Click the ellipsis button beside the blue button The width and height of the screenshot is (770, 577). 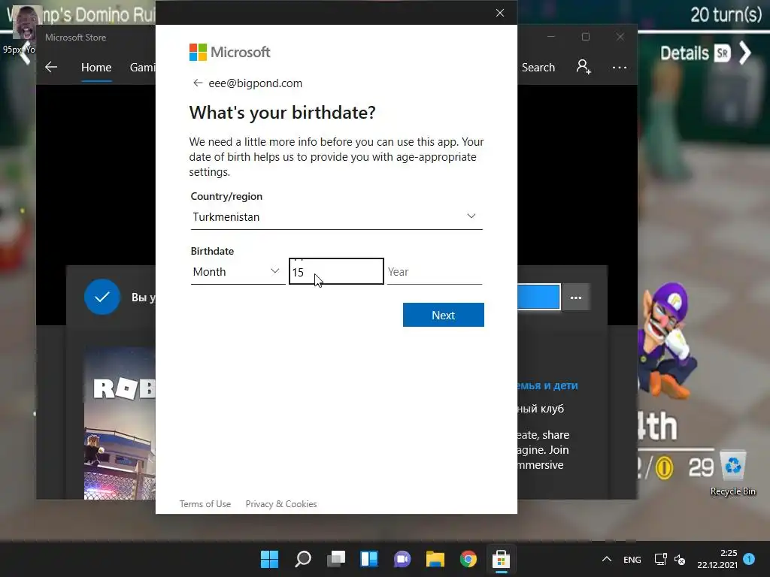tap(575, 298)
